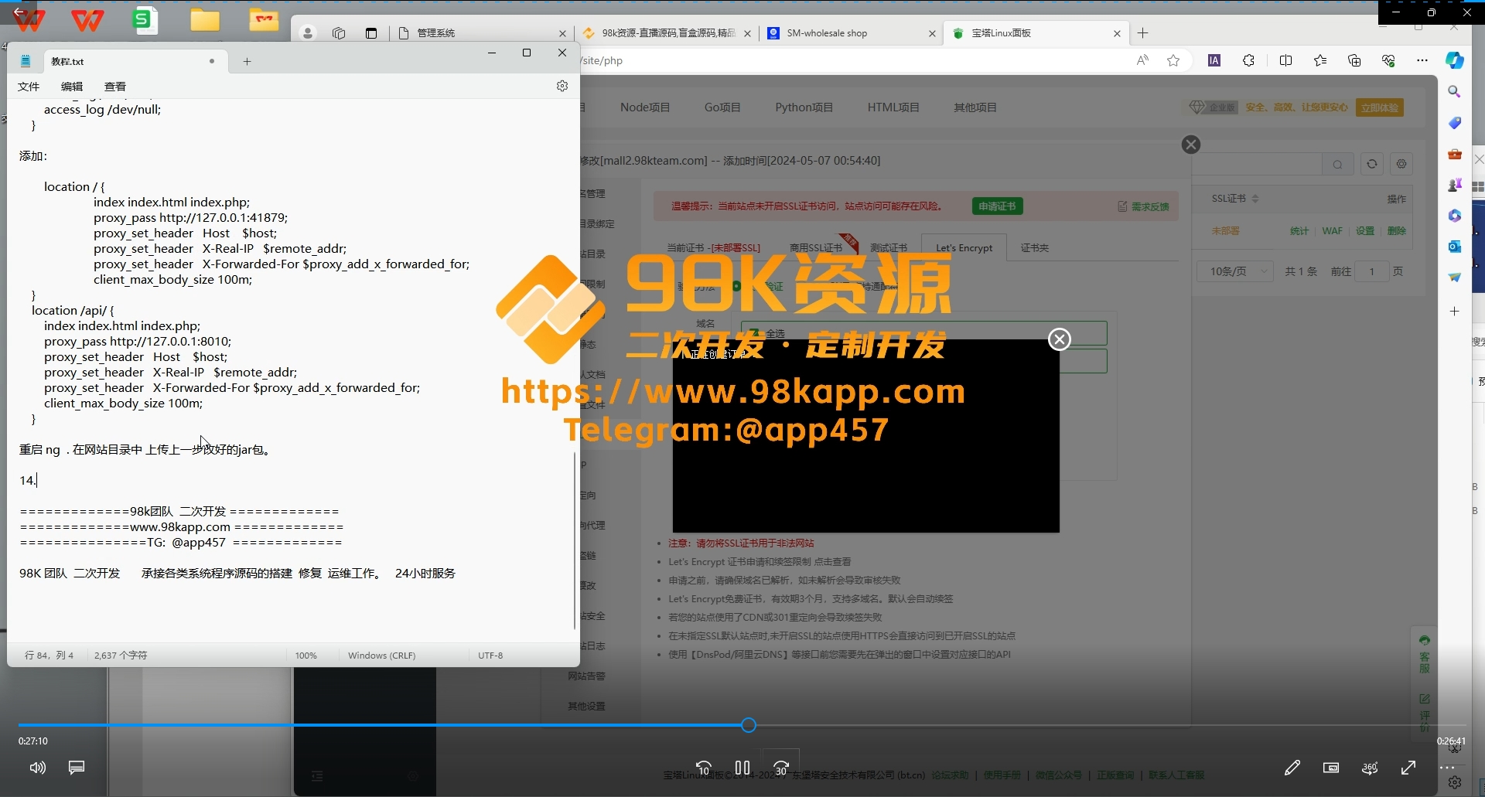The height and width of the screenshot is (797, 1485).
Task: Add page to favorites with star icon
Action: click(1173, 60)
